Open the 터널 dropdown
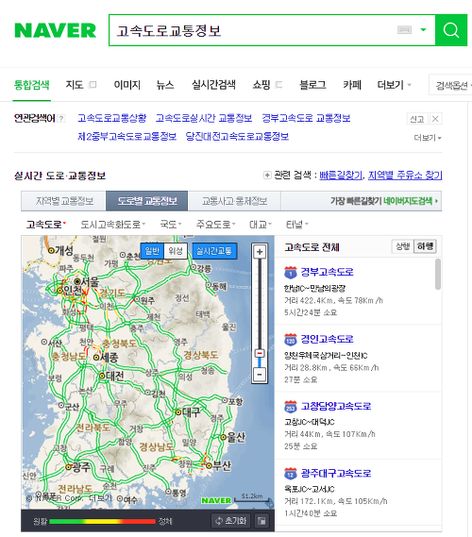 point(296,225)
